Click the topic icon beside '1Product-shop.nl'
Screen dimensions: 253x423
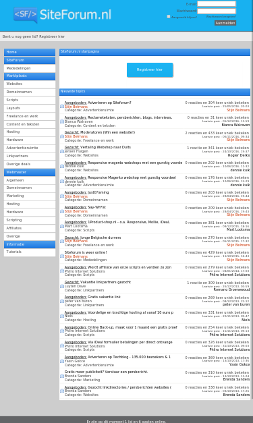(62, 226)
